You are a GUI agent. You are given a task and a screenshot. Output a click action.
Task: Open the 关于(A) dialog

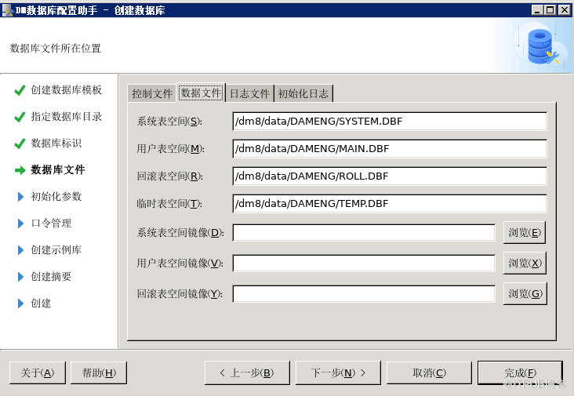coord(38,373)
